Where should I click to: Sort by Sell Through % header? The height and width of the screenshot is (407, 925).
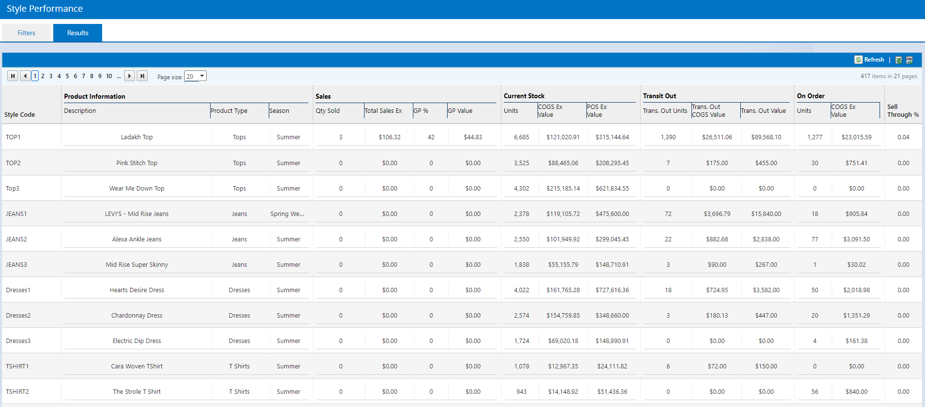point(903,111)
